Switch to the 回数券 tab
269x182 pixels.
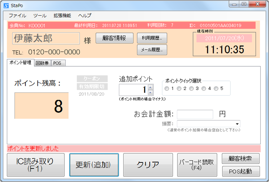click(43, 63)
